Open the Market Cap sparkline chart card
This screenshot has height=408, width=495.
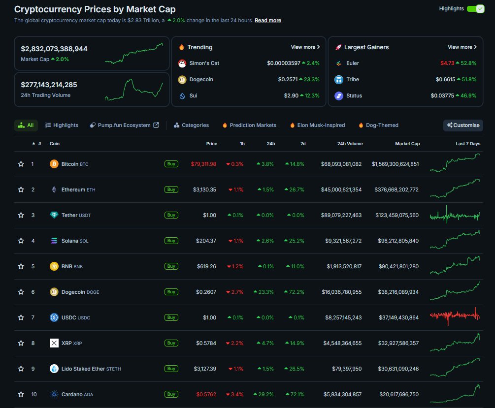(x=92, y=53)
